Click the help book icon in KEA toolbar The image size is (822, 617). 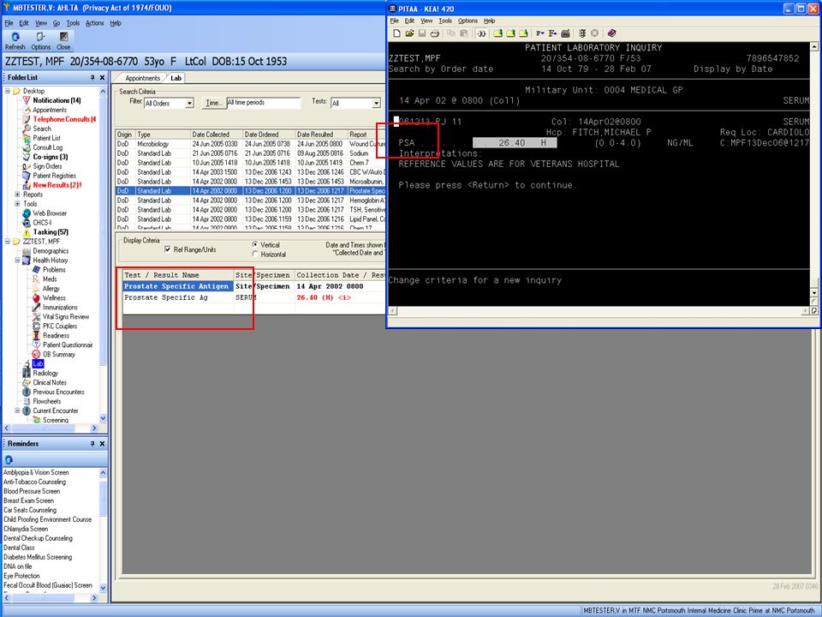point(611,33)
